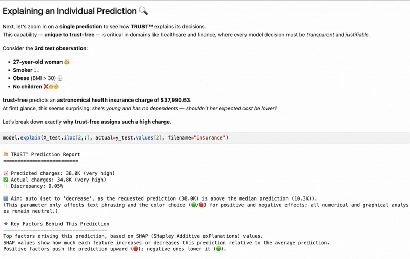Click the 'Key Factors Behind This Prediction' title
The image size is (410, 259).
60,224
